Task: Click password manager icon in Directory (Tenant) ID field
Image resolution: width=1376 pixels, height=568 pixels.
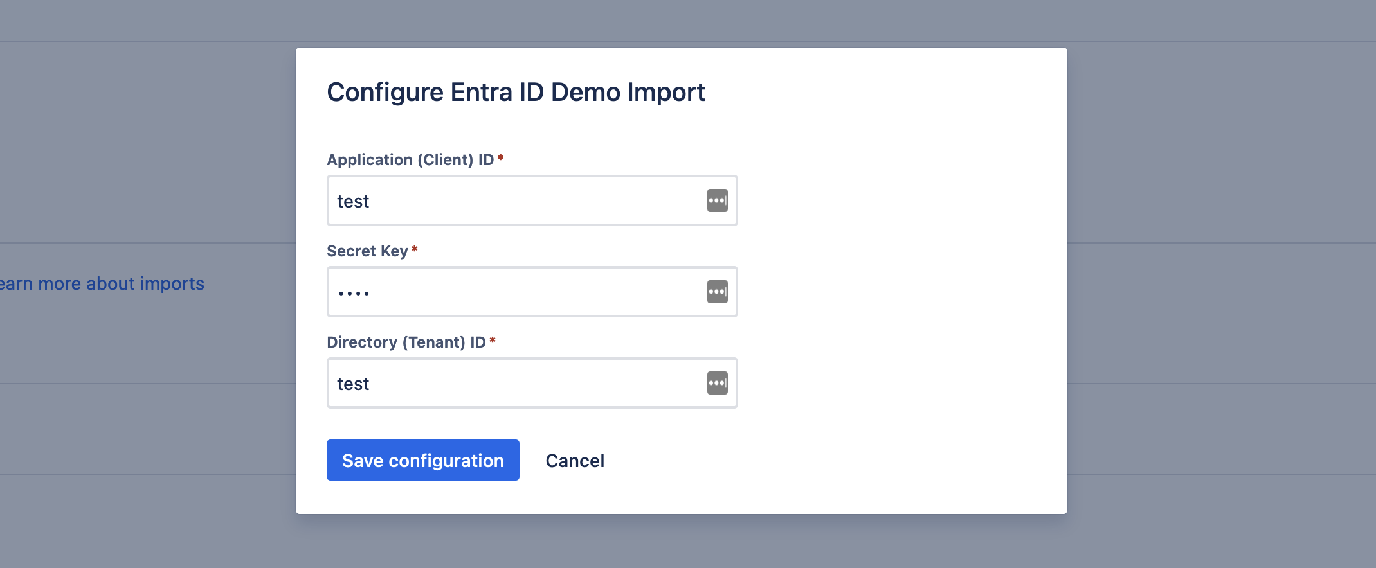Action: (x=717, y=383)
